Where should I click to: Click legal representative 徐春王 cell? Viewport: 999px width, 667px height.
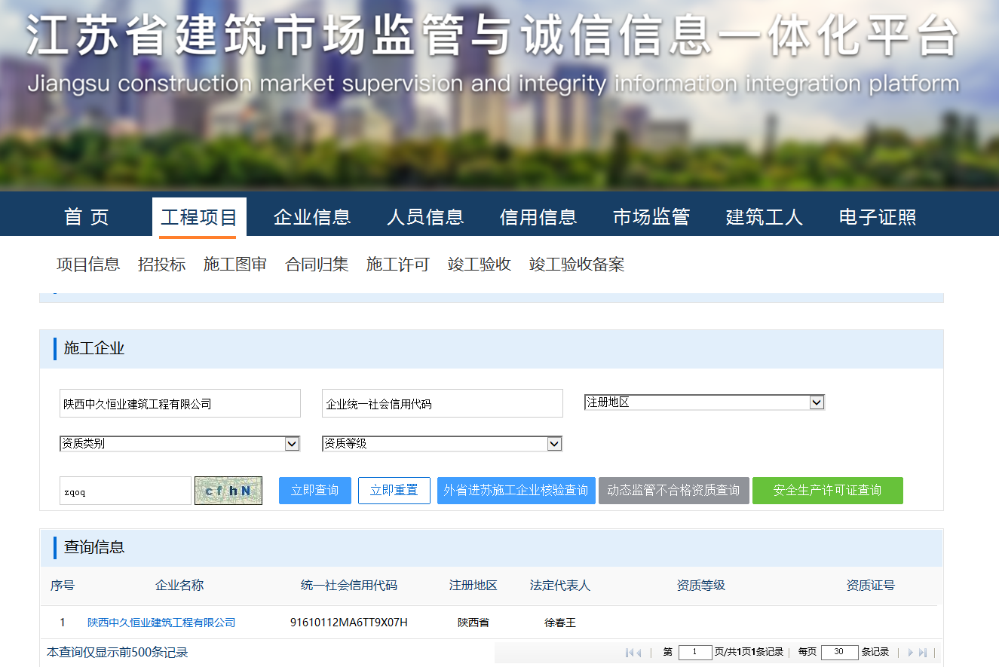[560, 623]
